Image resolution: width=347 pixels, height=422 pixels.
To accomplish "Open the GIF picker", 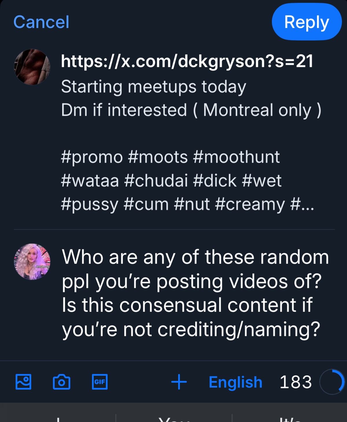I will [100, 382].
